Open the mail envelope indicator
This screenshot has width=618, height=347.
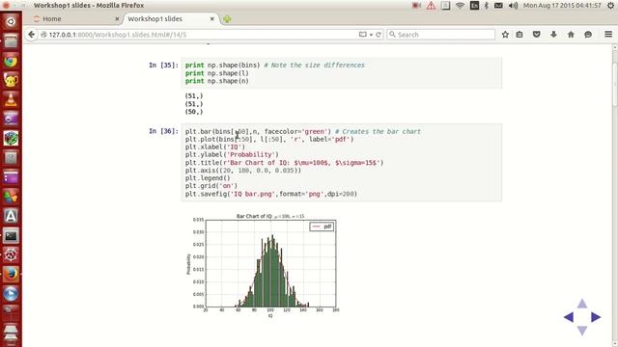click(498, 6)
